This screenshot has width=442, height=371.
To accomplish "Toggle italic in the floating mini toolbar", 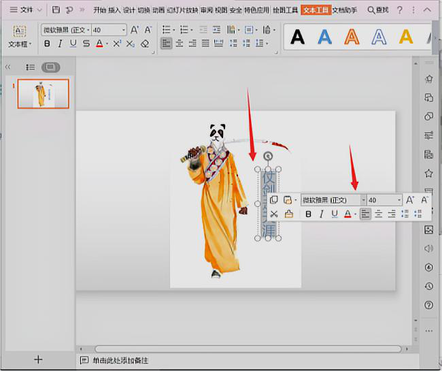I will point(322,214).
